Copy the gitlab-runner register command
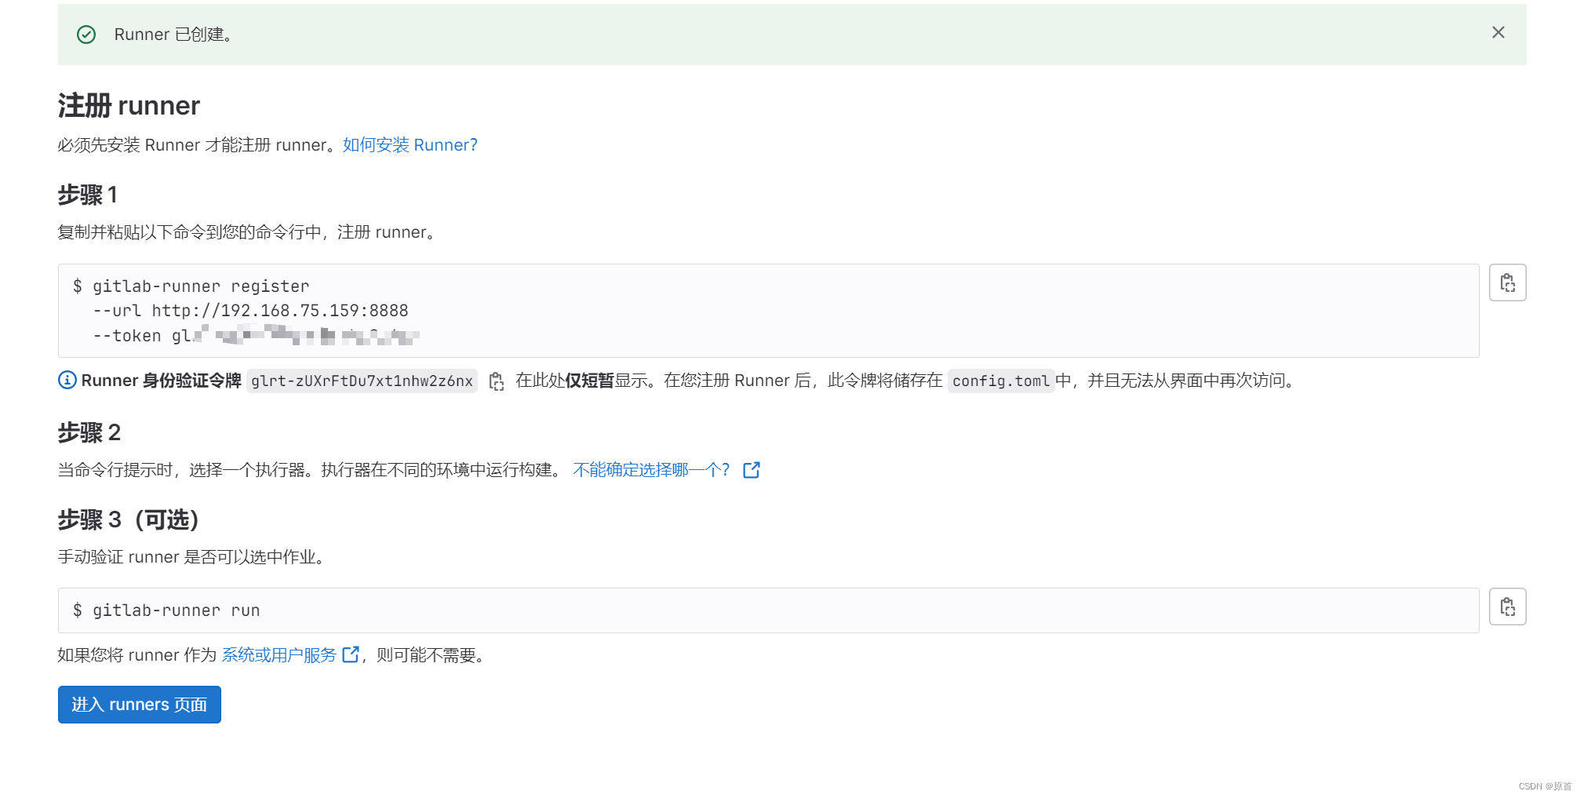This screenshot has height=798, width=1584. tap(1507, 282)
